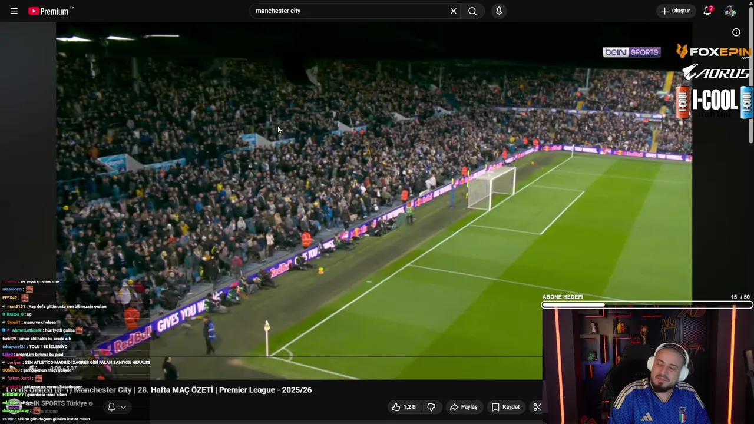This screenshot has height=424, width=754.
Task: Toggle channel notification bell under title
Action: 111,407
